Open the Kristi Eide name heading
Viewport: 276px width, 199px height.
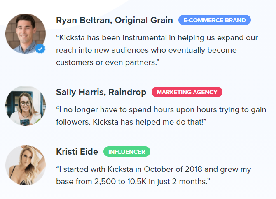[x=77, y=152]
